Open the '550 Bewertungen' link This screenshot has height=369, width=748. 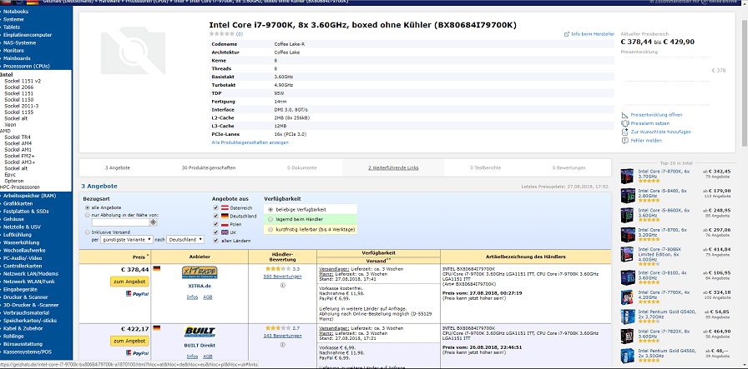[282, 277]
